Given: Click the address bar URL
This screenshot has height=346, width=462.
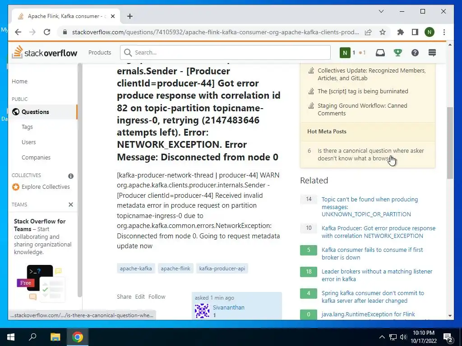Looking at the screenshot, I should [x=215, y=32].
